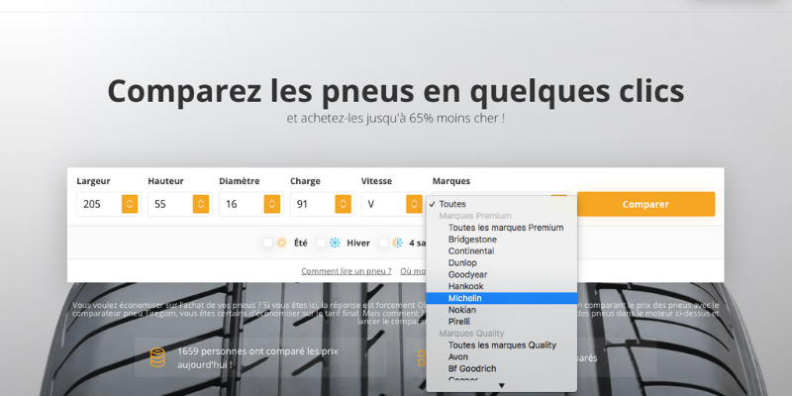Open the Vitesse dropdown arrow
Image resolution: width=792 pixels, height=396 pixels.
coord(414,204)
